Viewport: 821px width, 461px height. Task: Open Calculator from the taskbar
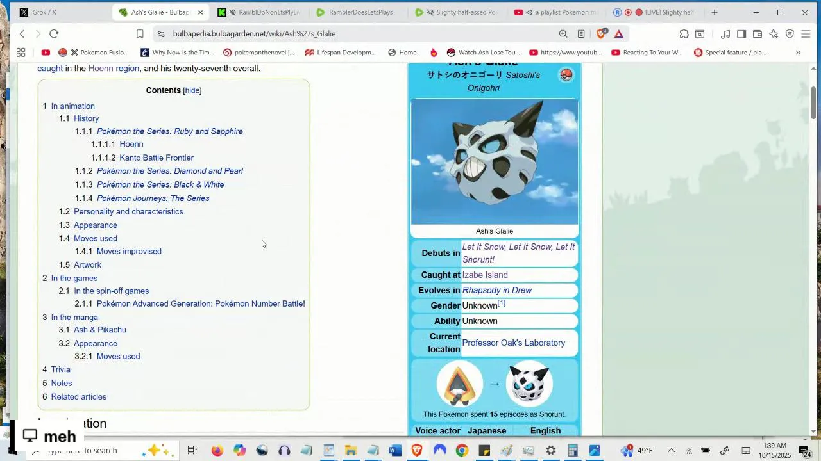(573, 451)
